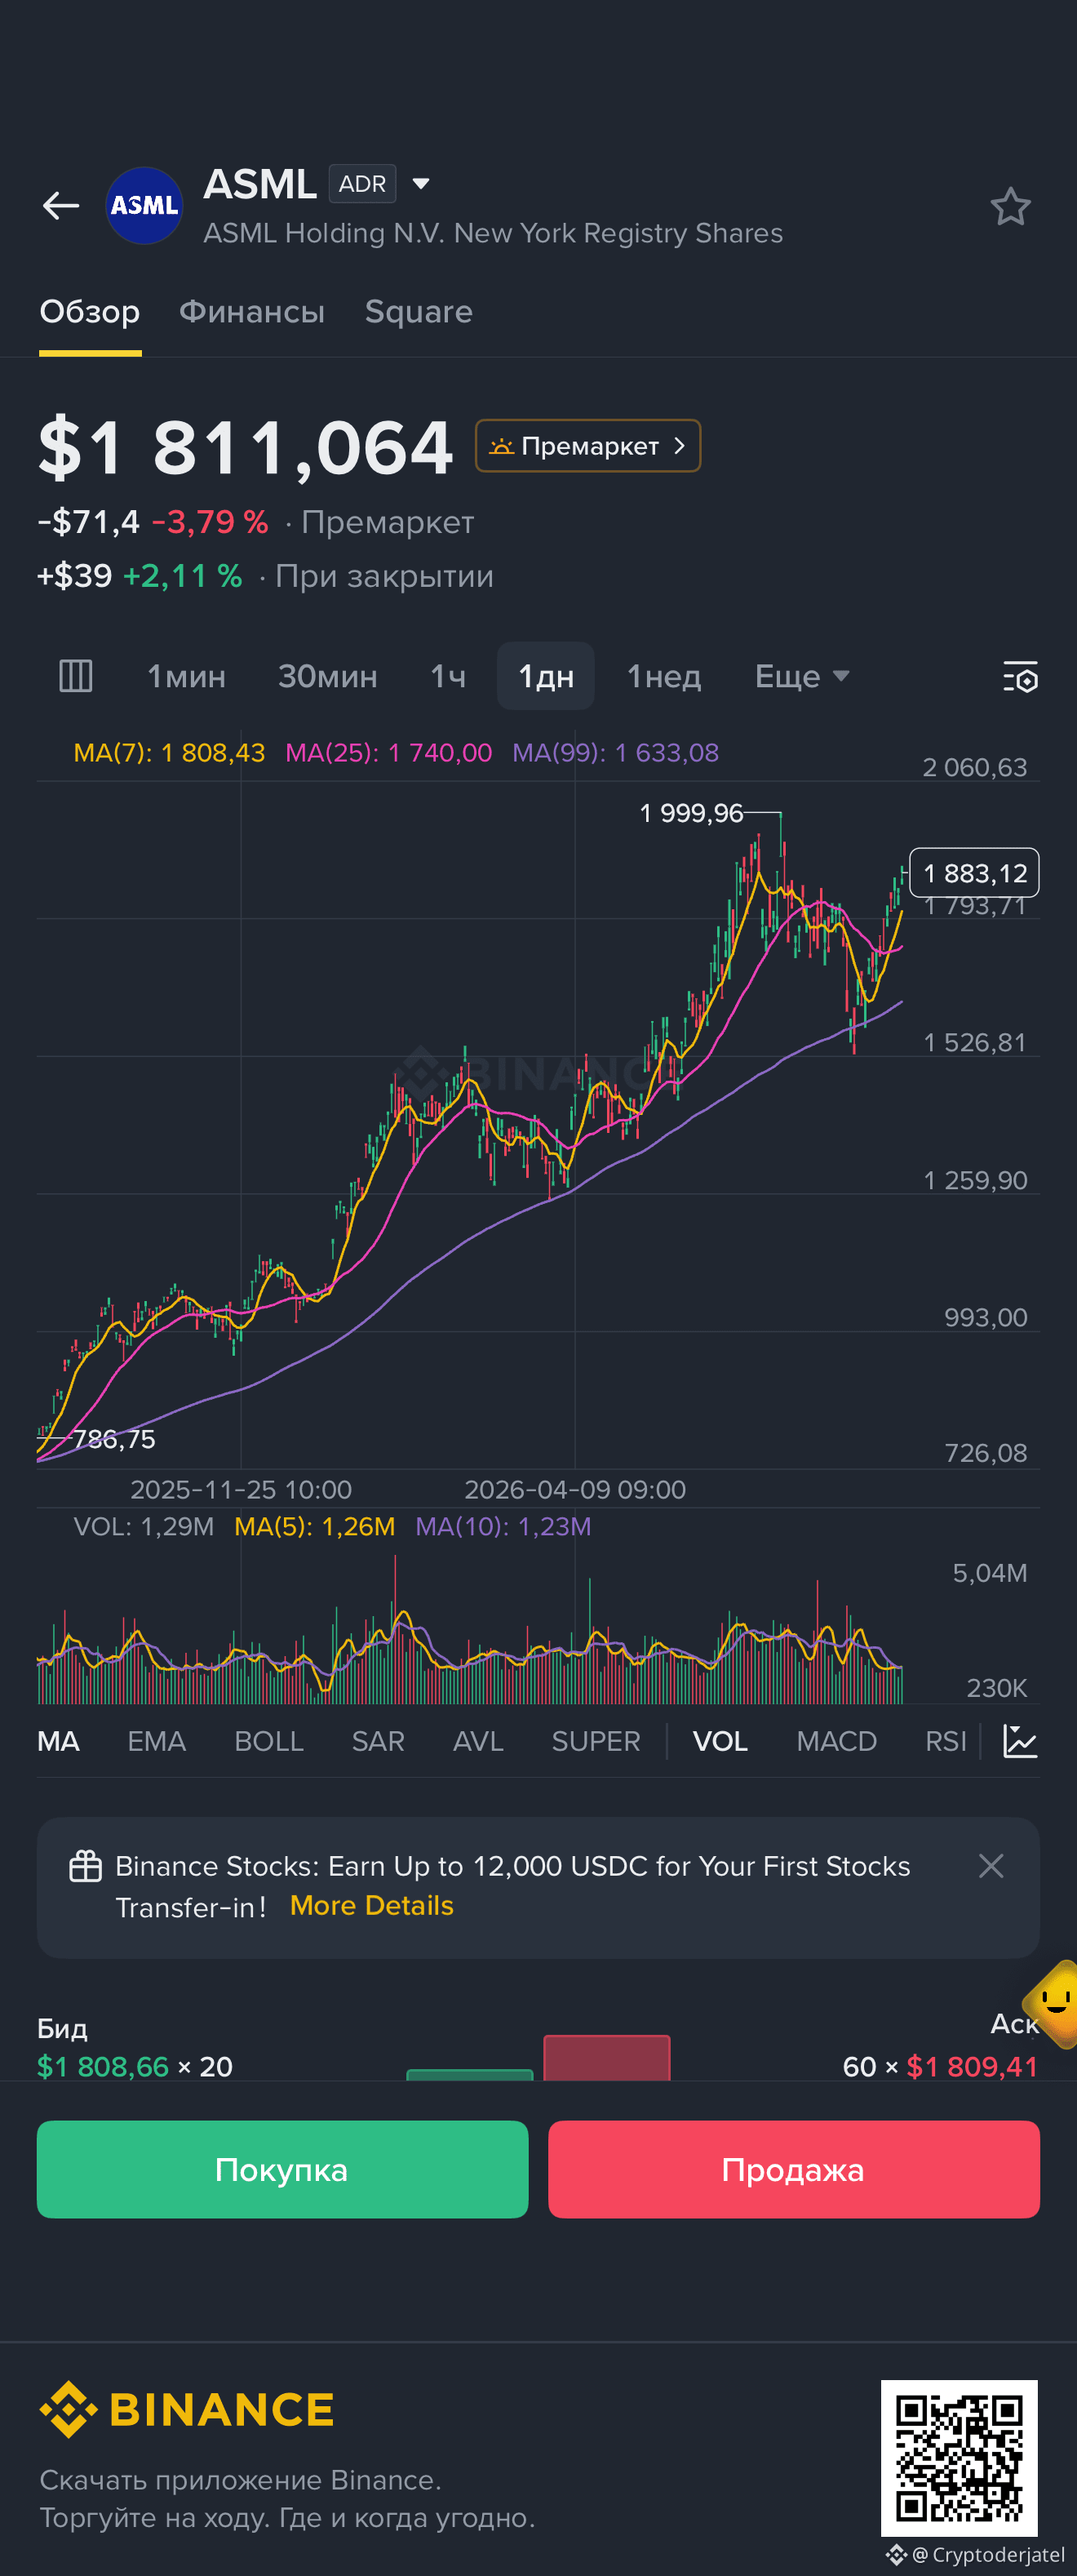Toggle the MA indicator
1077x2576 pixels.
point(58,1741)
